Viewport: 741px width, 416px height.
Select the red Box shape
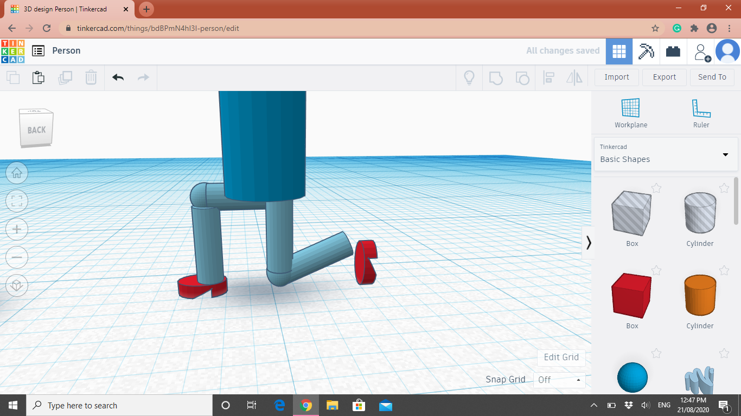point(631,296)
